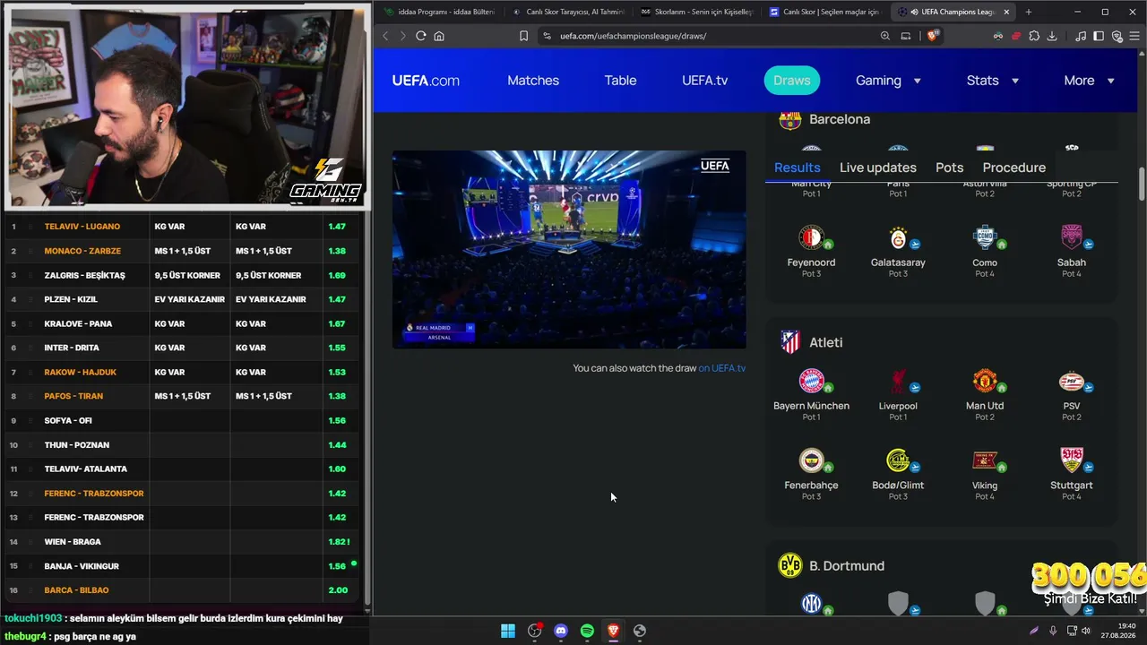
Task: Open the Windows Start menu
Action: (508, 631)
